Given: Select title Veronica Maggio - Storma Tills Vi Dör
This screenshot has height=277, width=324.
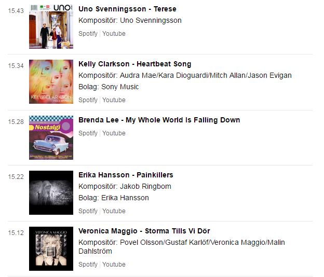Looking at the screenshot, I should click(144, 231).
